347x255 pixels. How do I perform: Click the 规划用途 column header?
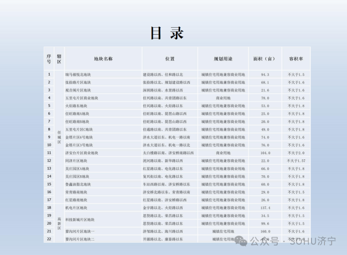(223, 59)
